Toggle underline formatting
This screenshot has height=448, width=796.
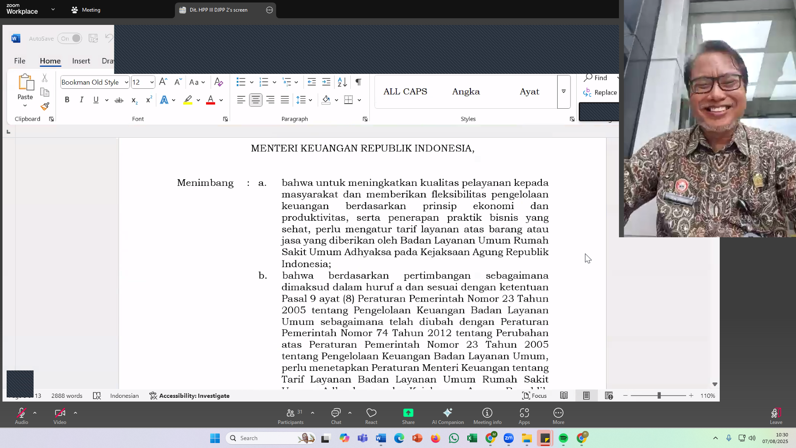[96, 100]
